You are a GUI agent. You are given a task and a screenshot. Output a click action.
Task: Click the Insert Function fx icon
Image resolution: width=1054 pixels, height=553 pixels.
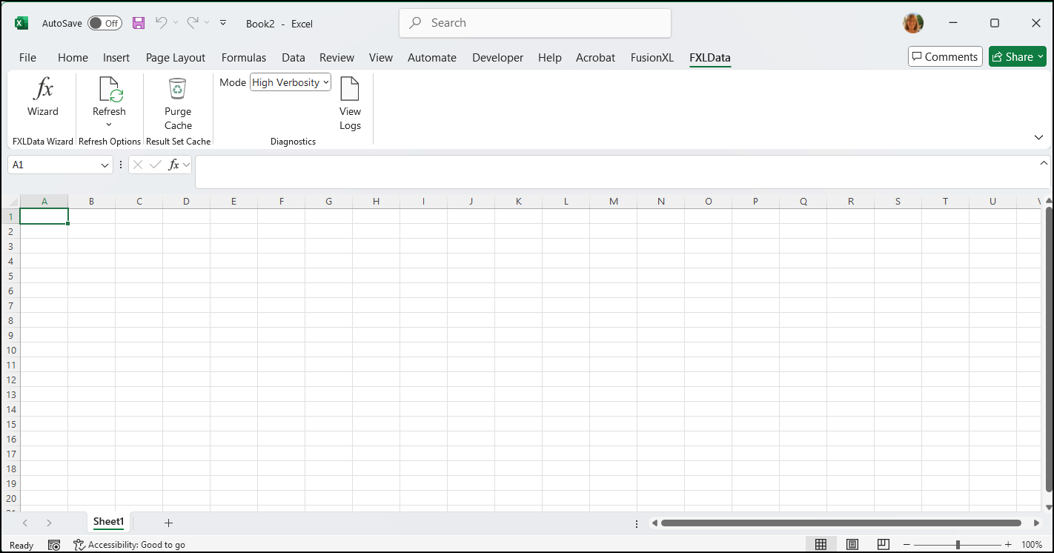tap(173, 165)
